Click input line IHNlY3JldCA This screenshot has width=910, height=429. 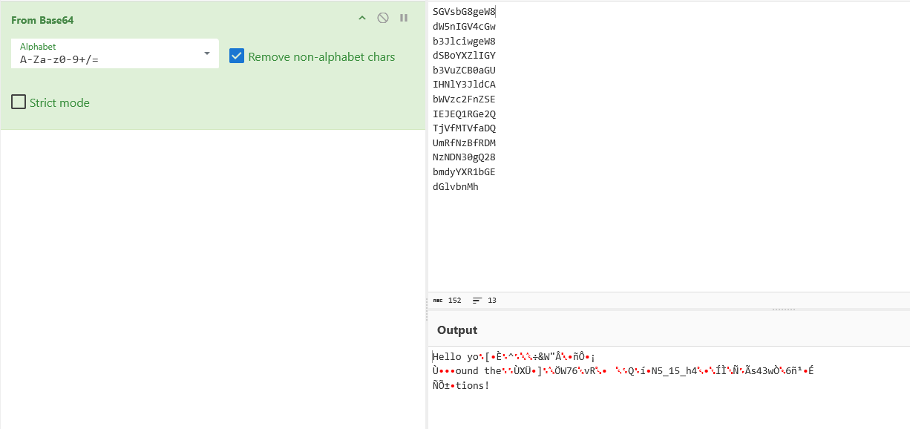pos(464,85)
